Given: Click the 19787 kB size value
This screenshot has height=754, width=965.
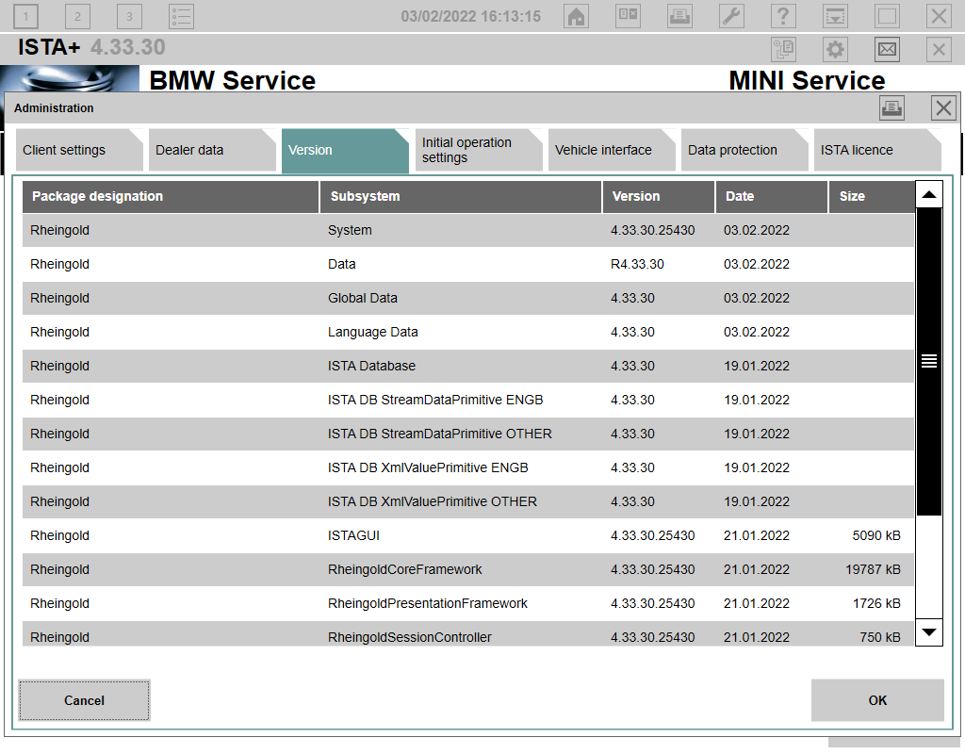Looking at the screenshot, I should point(874,569).
